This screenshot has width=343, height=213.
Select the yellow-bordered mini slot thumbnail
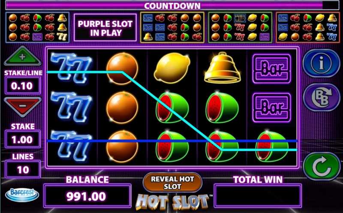[172, 27]
